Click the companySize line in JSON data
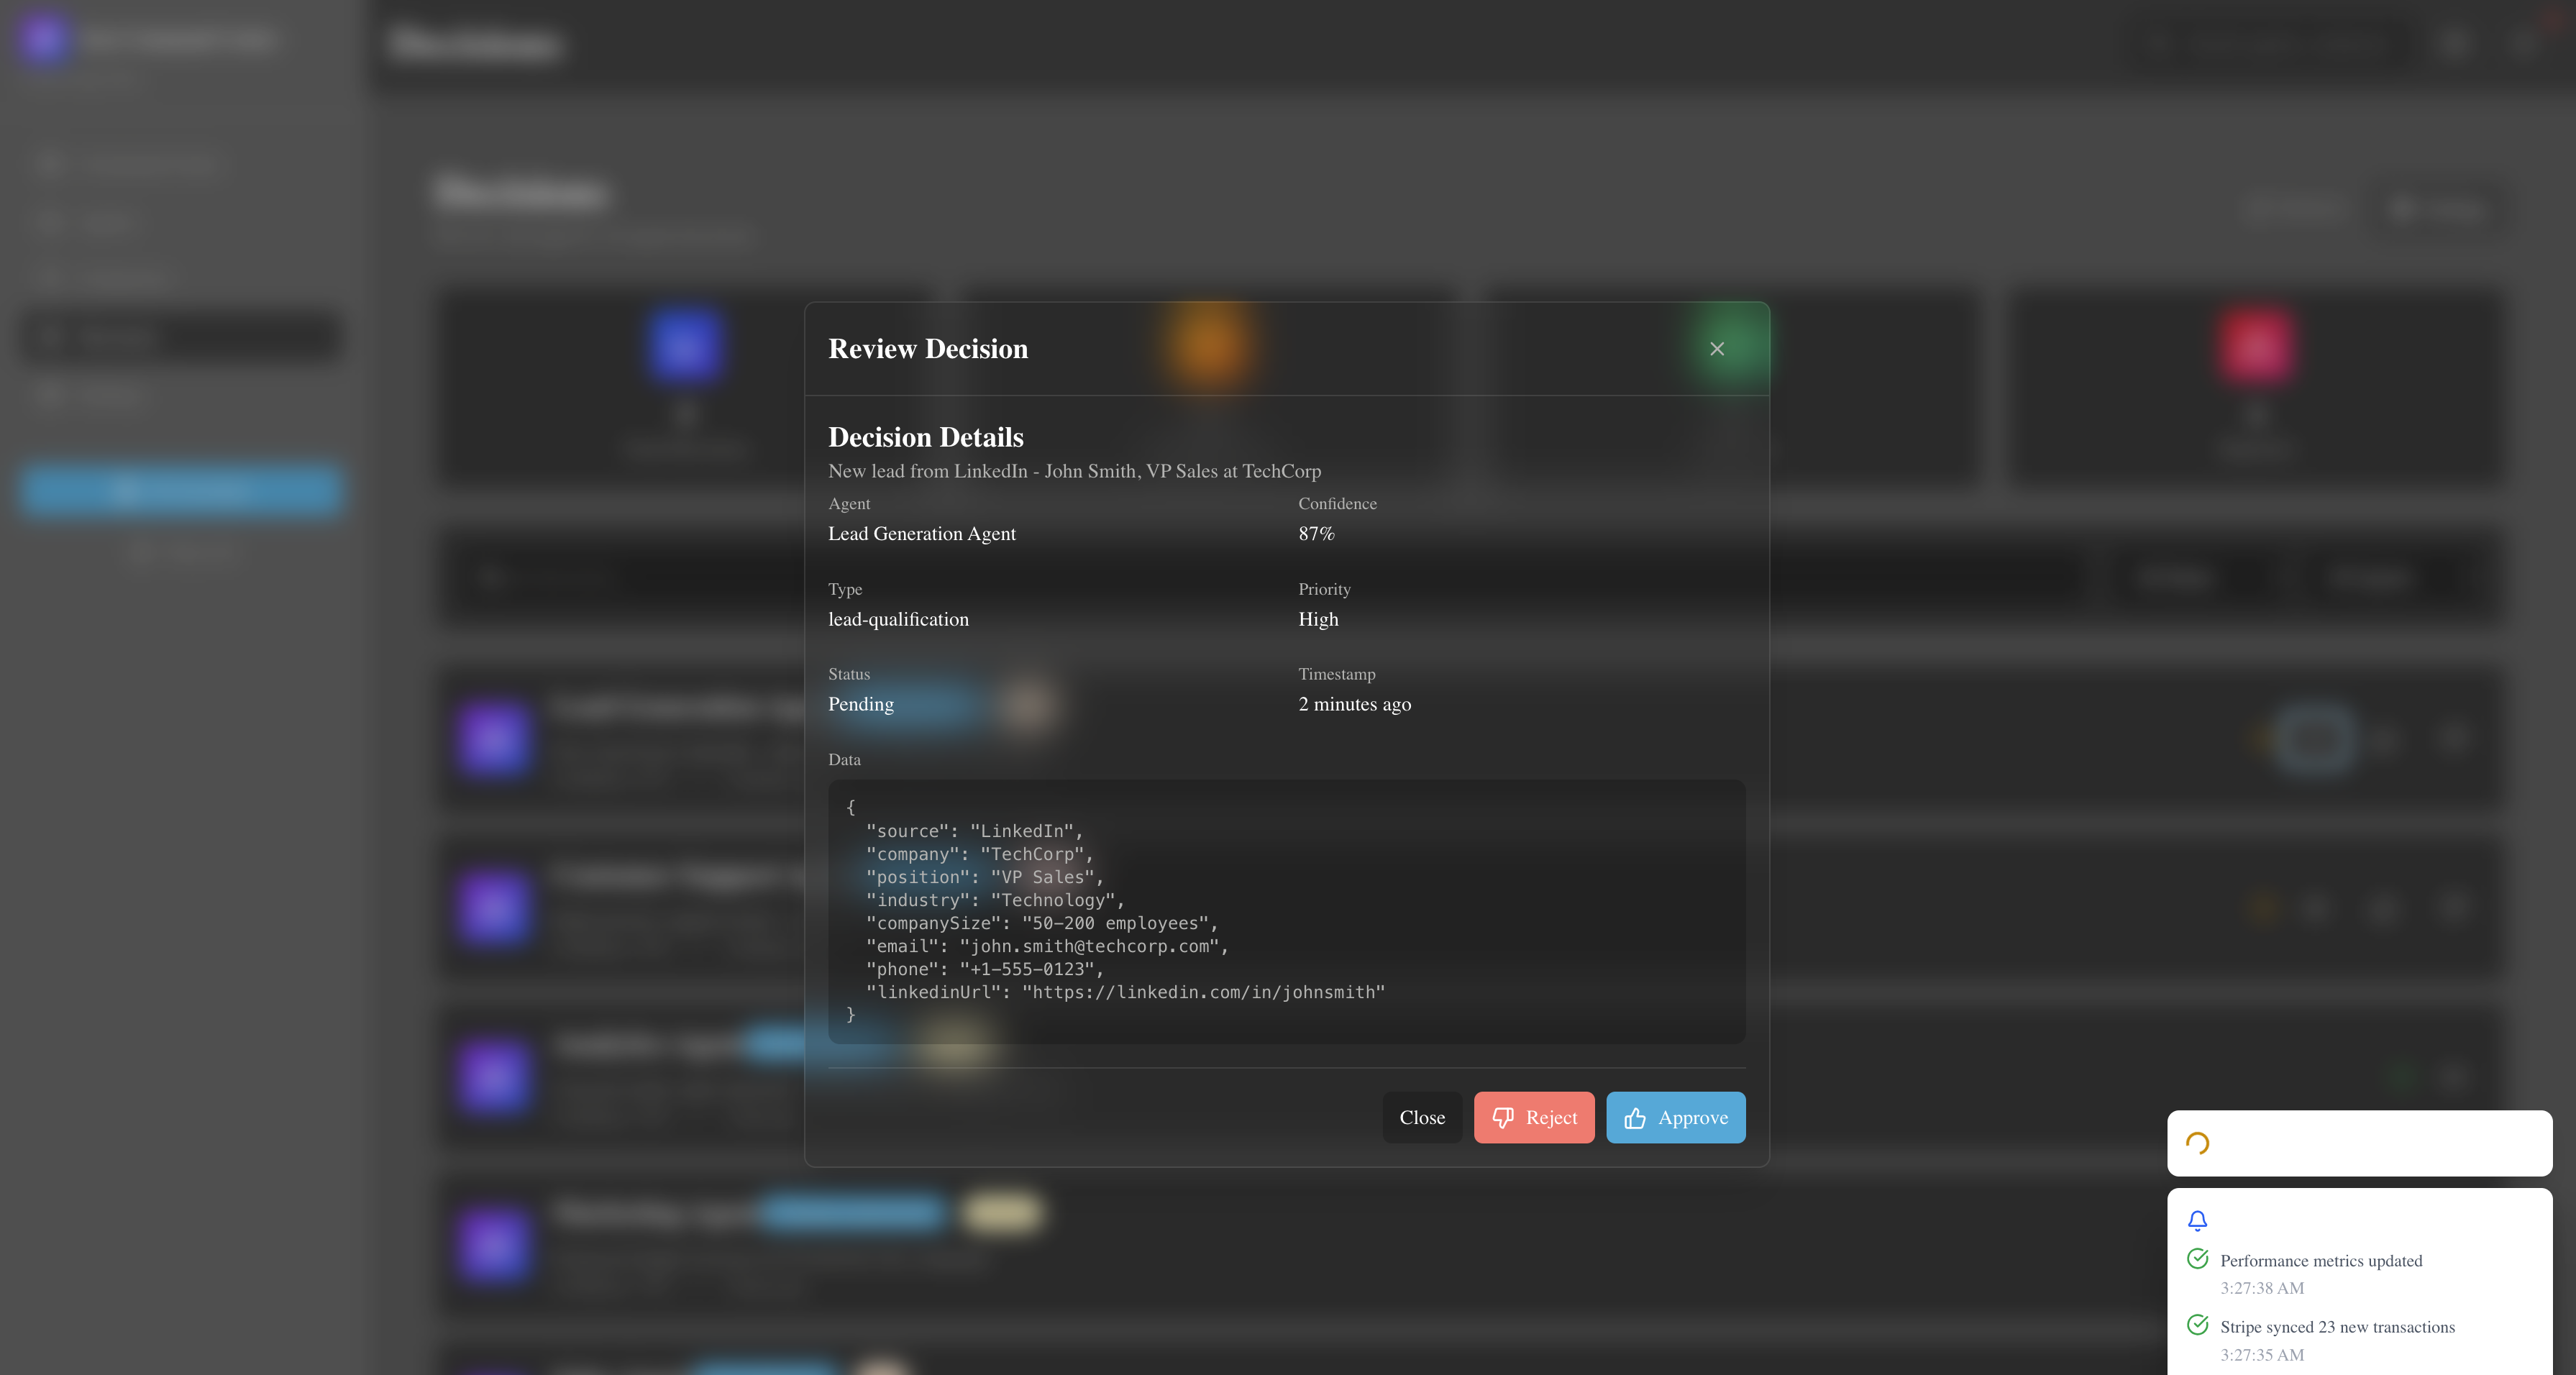The image size is (2576, 1375). coord(1041,923)
